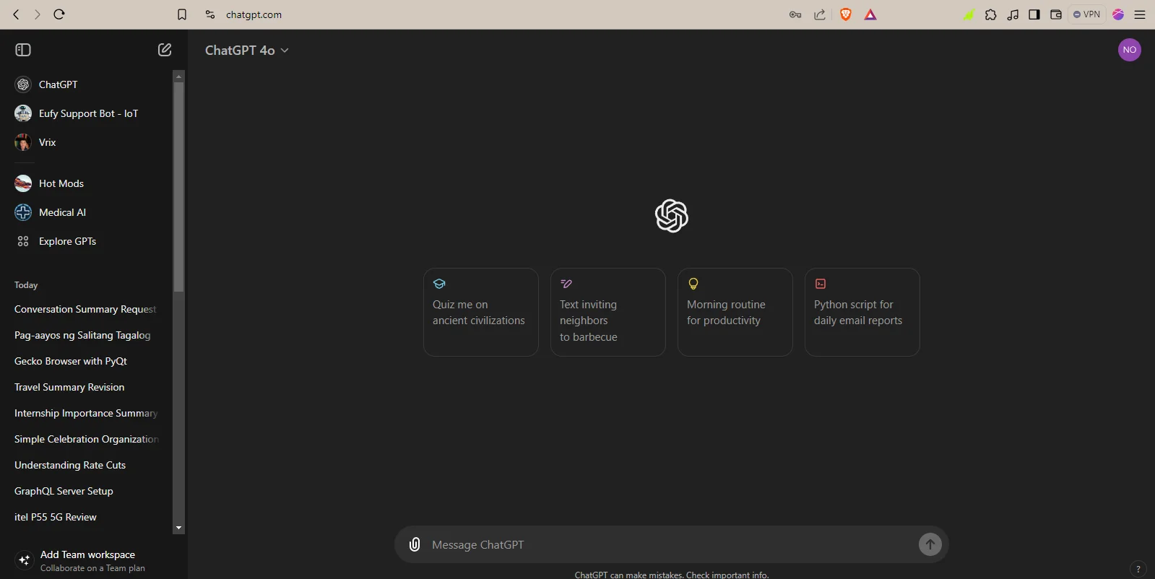
Task: Collapse the ChatGPT sidebar
Action: click(x=23, y=50)
